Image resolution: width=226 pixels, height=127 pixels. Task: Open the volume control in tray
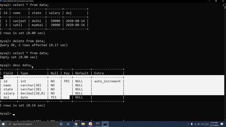(202, 124)
